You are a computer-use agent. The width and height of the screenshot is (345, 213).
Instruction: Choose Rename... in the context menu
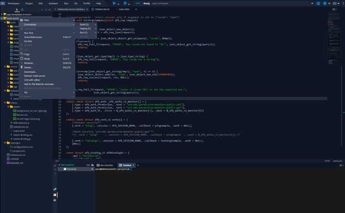coord(47,63)
